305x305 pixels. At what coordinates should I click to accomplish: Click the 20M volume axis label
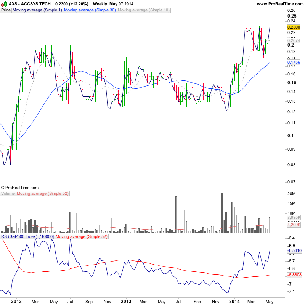click(291, 194)
